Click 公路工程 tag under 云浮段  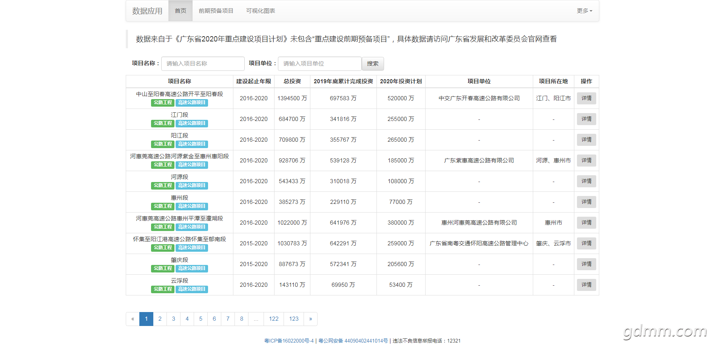pos(163,289)
